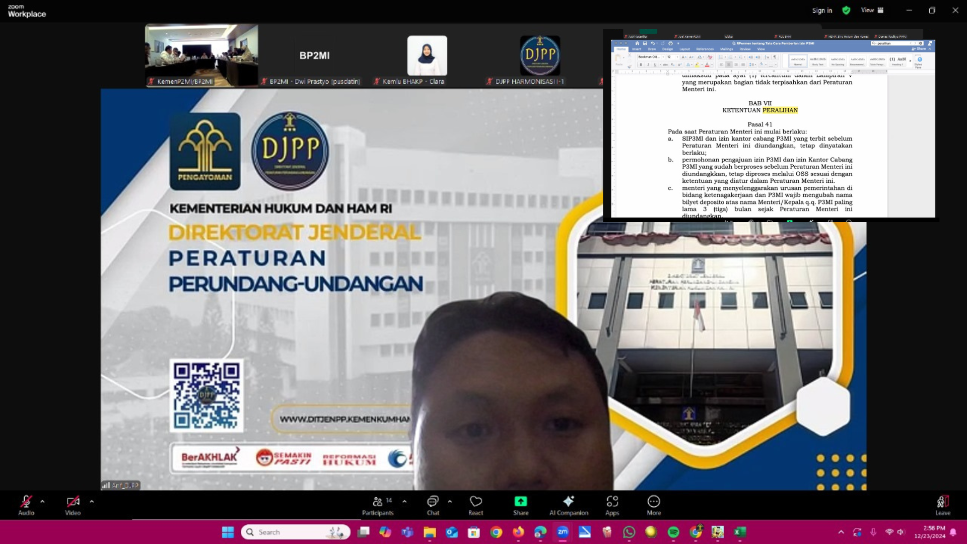Select the BP2MI - Dwi Prastyo tile
The image size is (967, 544).
point(315,55)
